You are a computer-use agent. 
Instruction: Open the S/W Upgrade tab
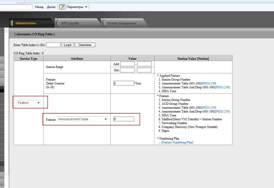click(x=70, y=23)
